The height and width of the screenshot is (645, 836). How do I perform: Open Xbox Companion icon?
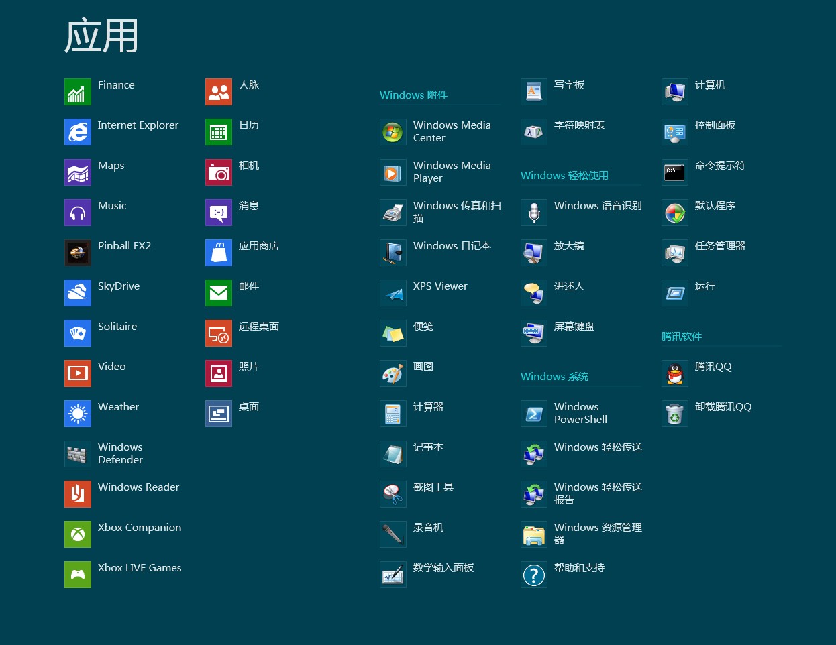coord(78,534)
